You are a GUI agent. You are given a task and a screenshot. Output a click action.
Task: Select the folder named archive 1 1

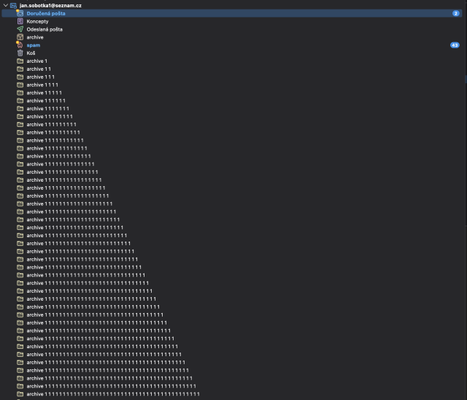(39, 69)
